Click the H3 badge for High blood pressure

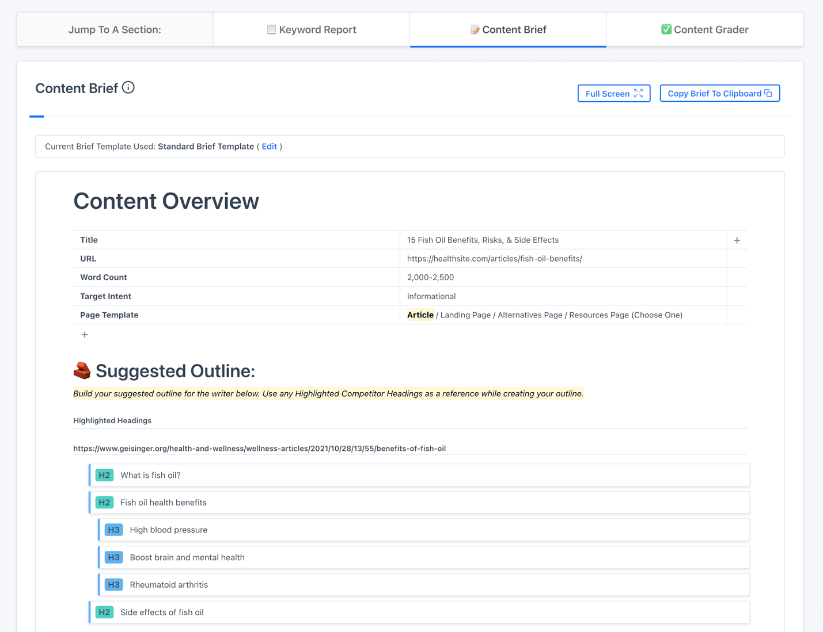[113, 530]
